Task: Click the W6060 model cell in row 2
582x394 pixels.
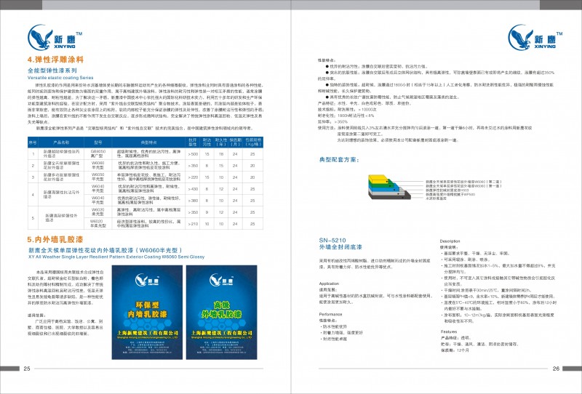Action: (x=98, y=165)
